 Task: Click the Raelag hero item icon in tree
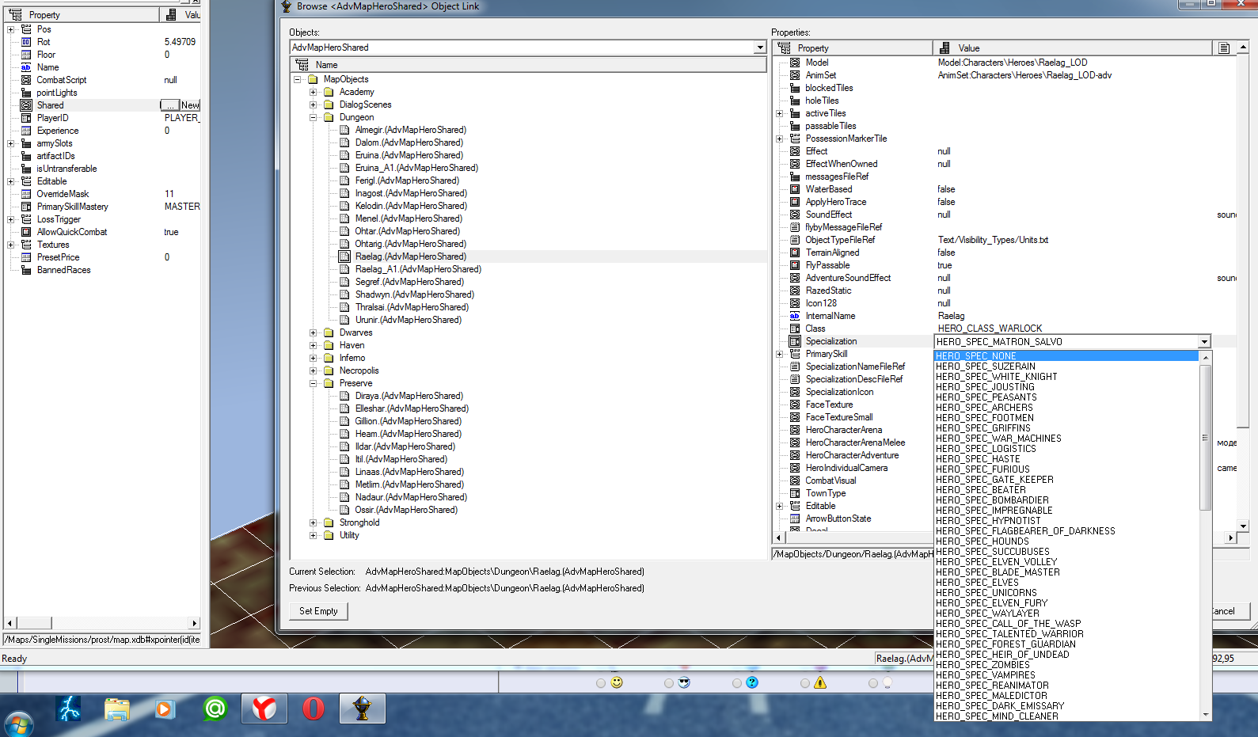click(344, 256)
